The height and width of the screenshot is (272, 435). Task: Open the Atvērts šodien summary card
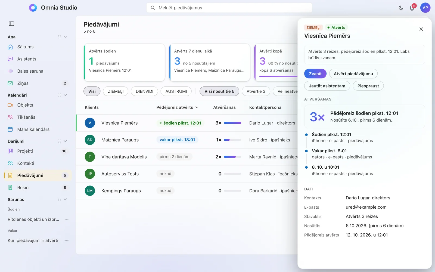[x=124, y=63]
